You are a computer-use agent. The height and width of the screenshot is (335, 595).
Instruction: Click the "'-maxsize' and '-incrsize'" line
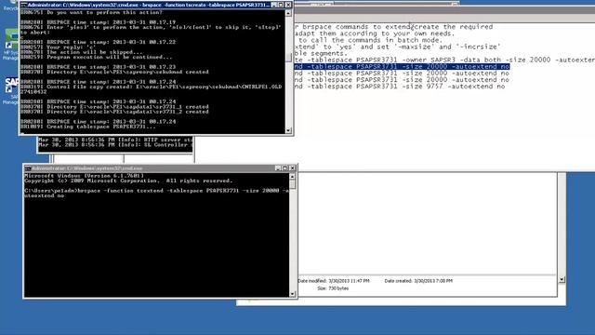coord(398,47)
